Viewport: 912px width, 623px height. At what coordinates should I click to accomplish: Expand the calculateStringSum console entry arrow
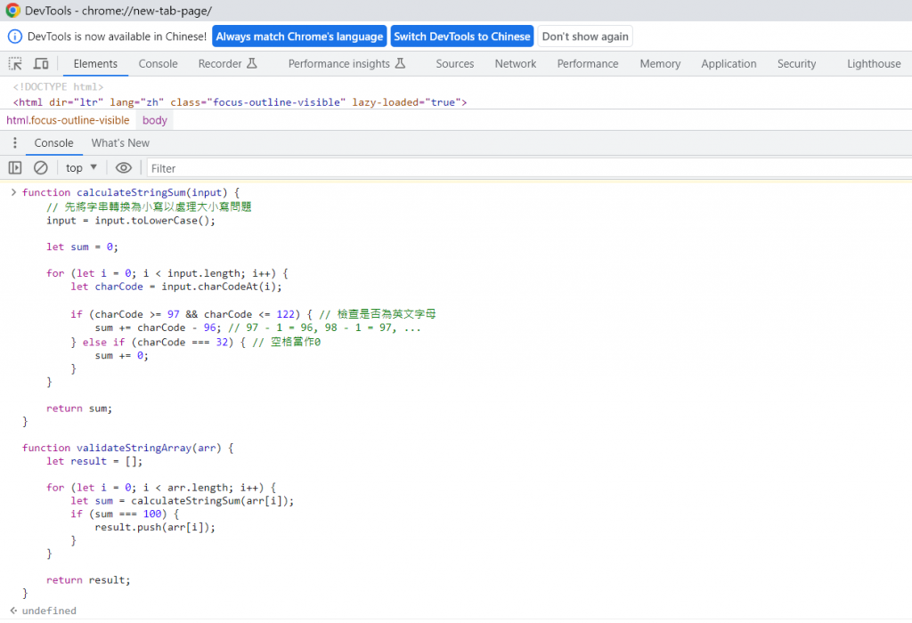[x=13, y=192]
